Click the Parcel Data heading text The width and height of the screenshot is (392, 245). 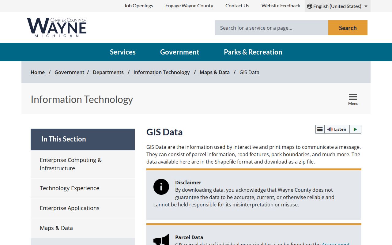(x=189, y=237)
